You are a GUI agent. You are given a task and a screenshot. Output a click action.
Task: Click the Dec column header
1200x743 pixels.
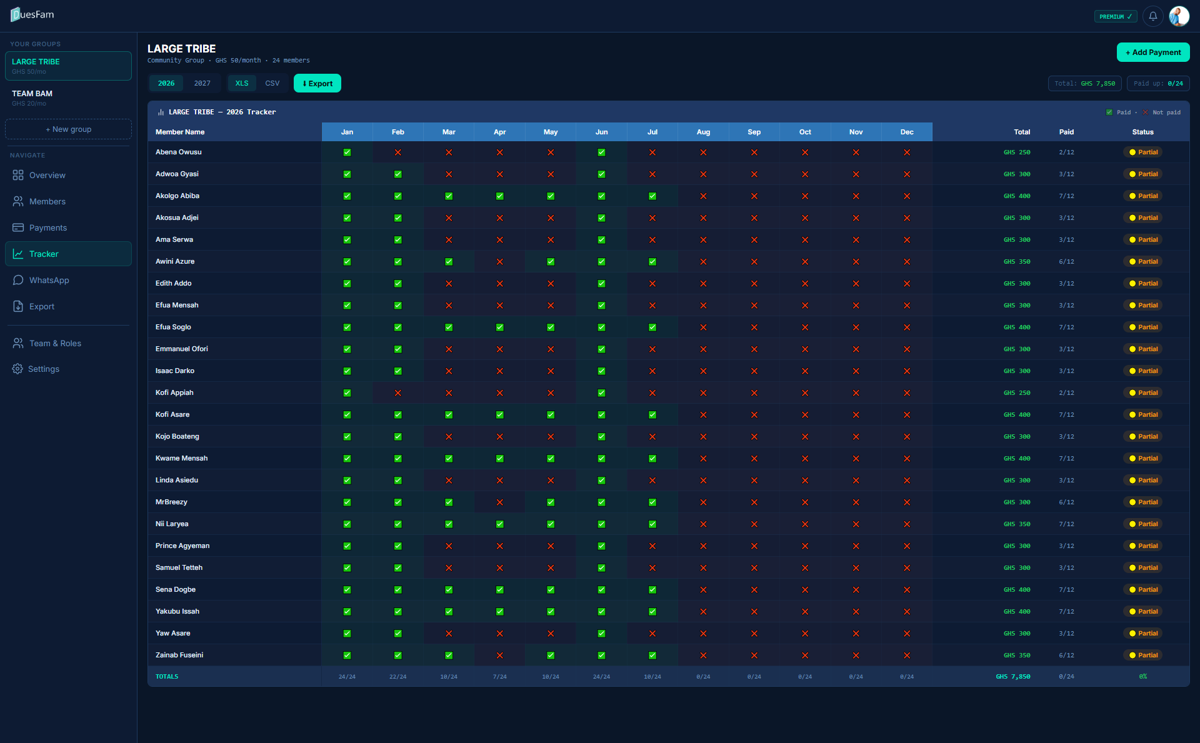click(907, 132)
